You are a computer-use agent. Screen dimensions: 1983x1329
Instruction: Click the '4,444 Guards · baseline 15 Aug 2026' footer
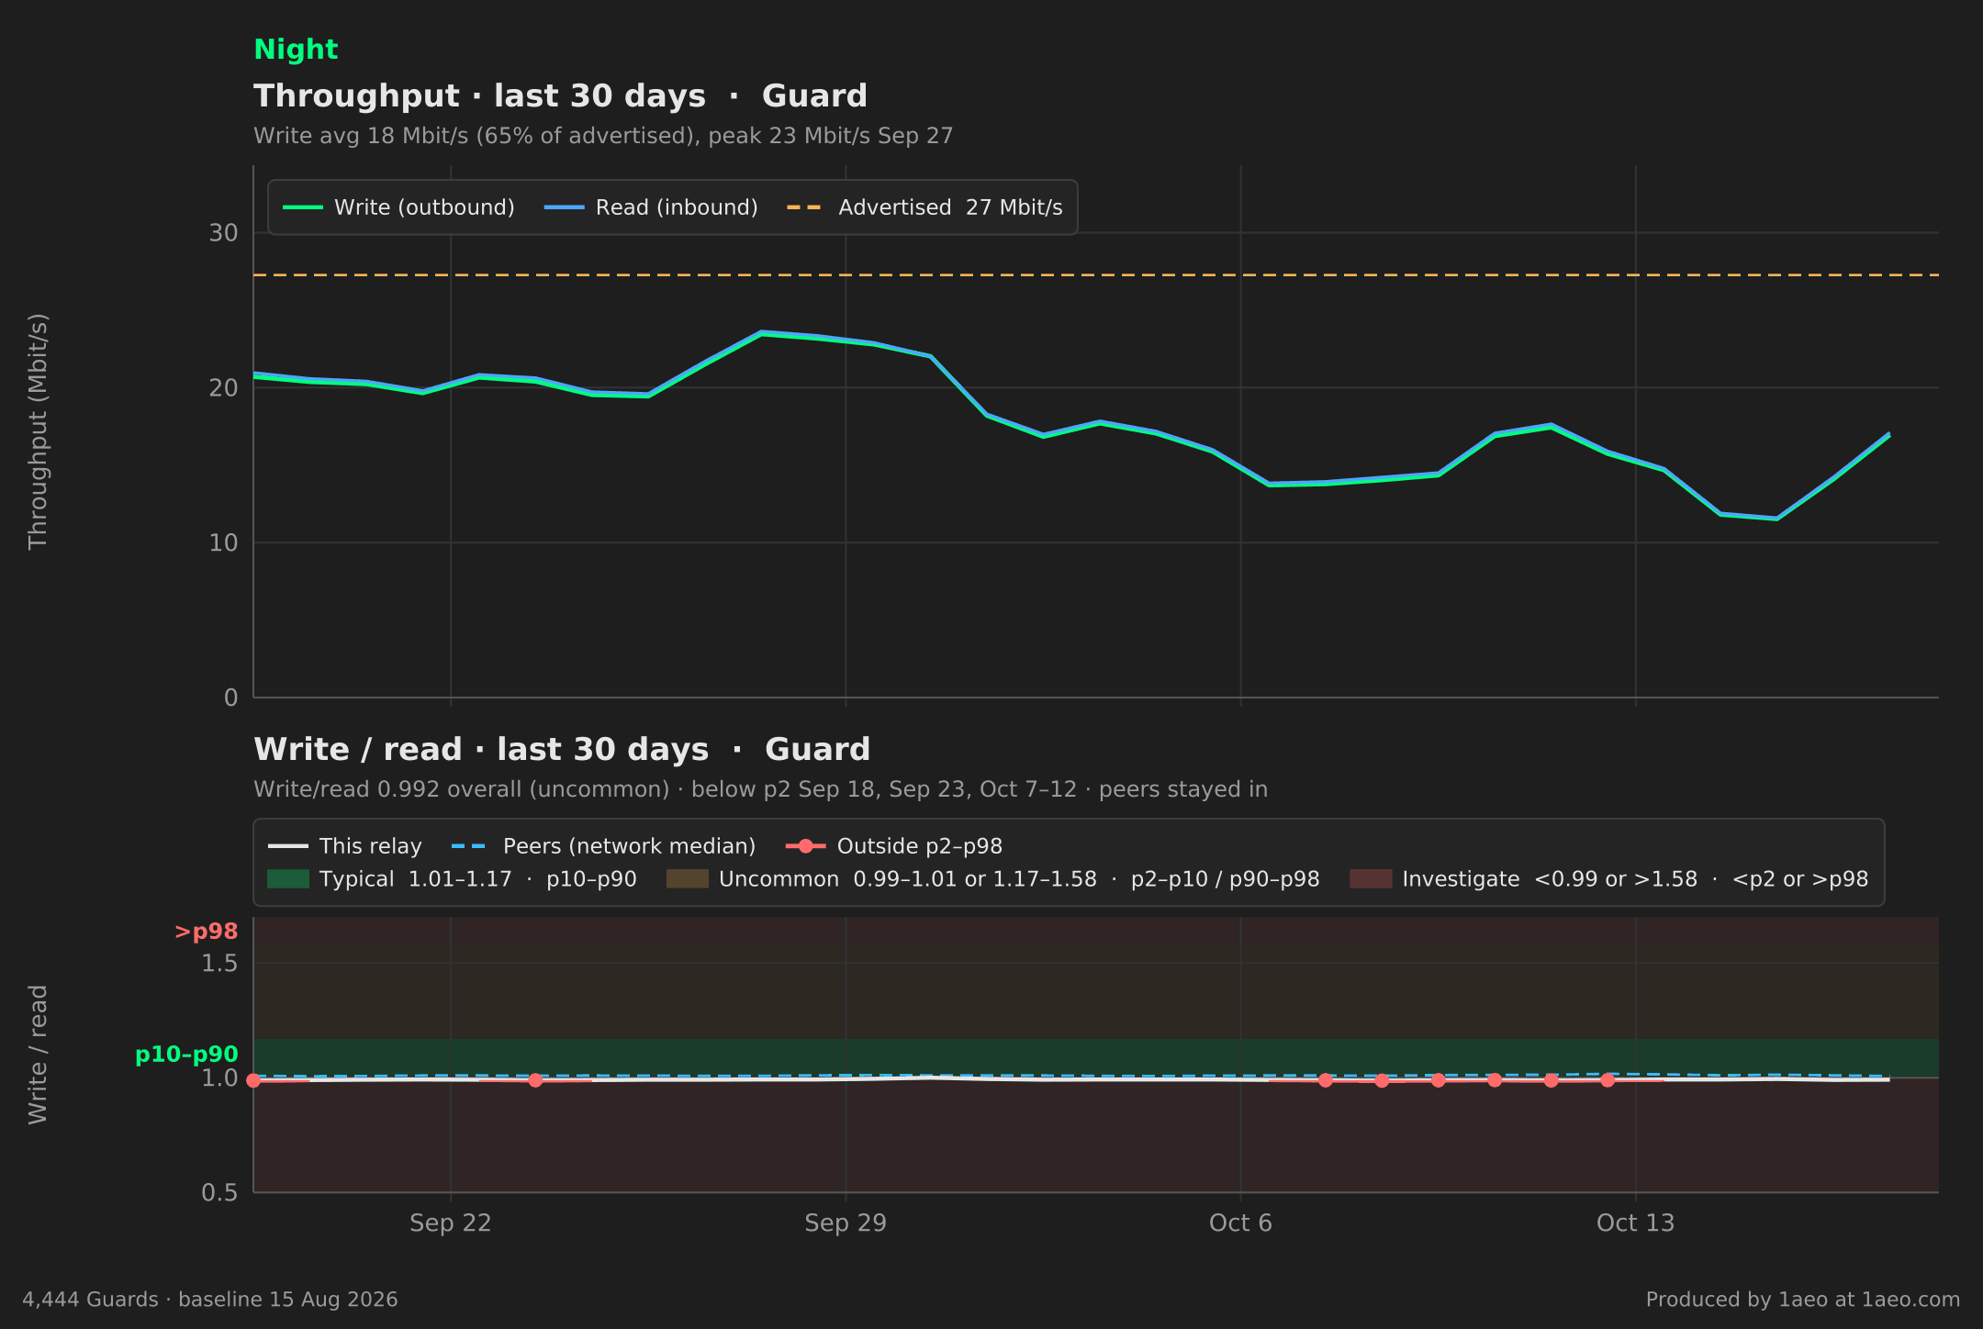point(210,1300)
